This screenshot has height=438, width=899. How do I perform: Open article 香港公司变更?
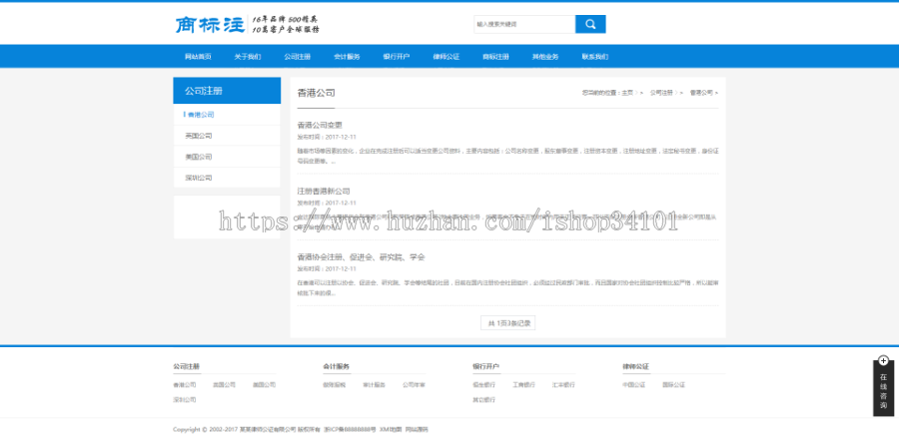pyautogui.click(x=320, y=125)
